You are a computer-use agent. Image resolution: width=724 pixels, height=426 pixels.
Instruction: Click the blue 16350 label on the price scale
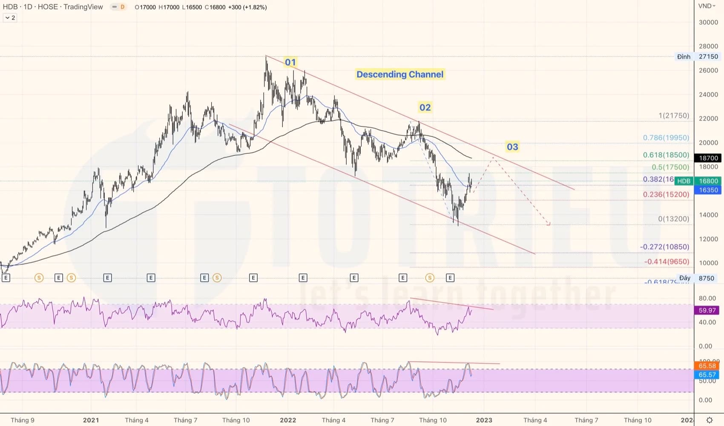(x=708, y=190)
